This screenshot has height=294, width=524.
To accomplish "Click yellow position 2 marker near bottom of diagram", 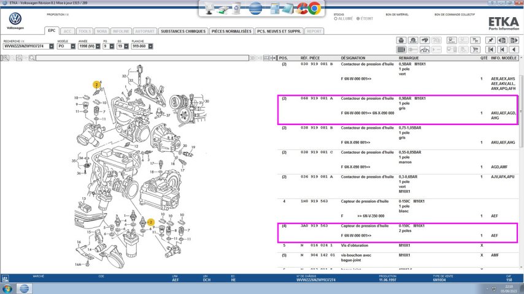I will pos(151,222).
